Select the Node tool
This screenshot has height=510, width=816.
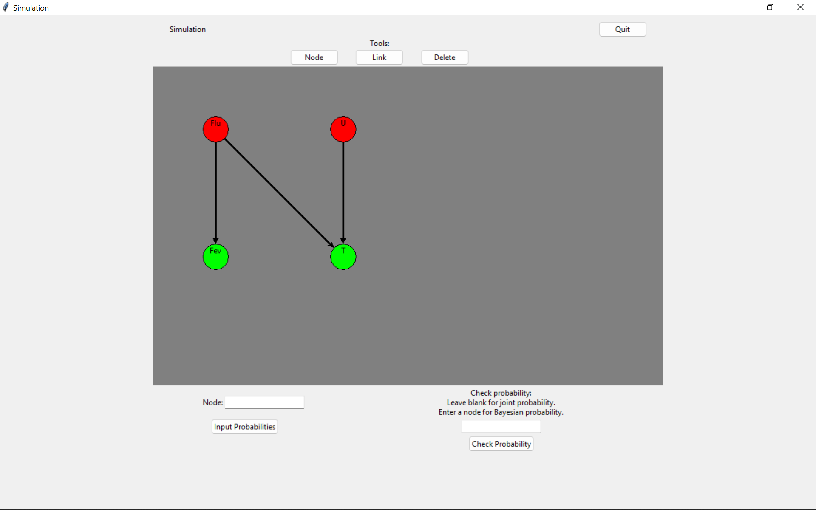tap(314, 57)
